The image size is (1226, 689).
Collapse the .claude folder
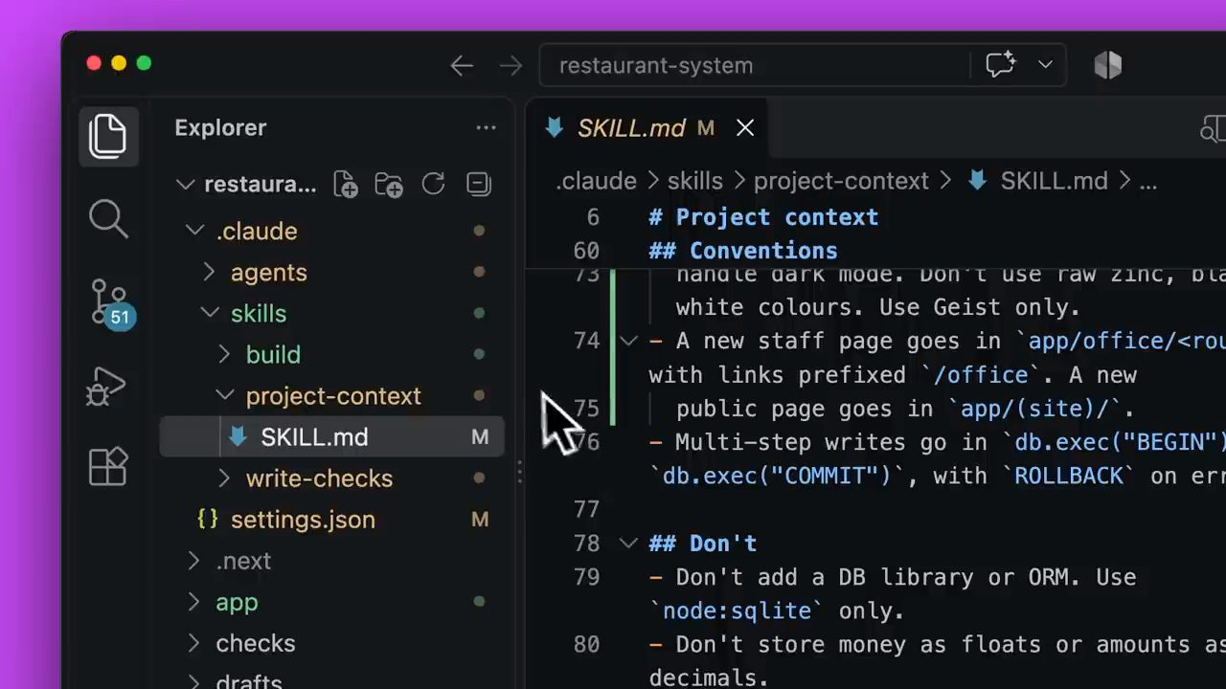point(194,231)
